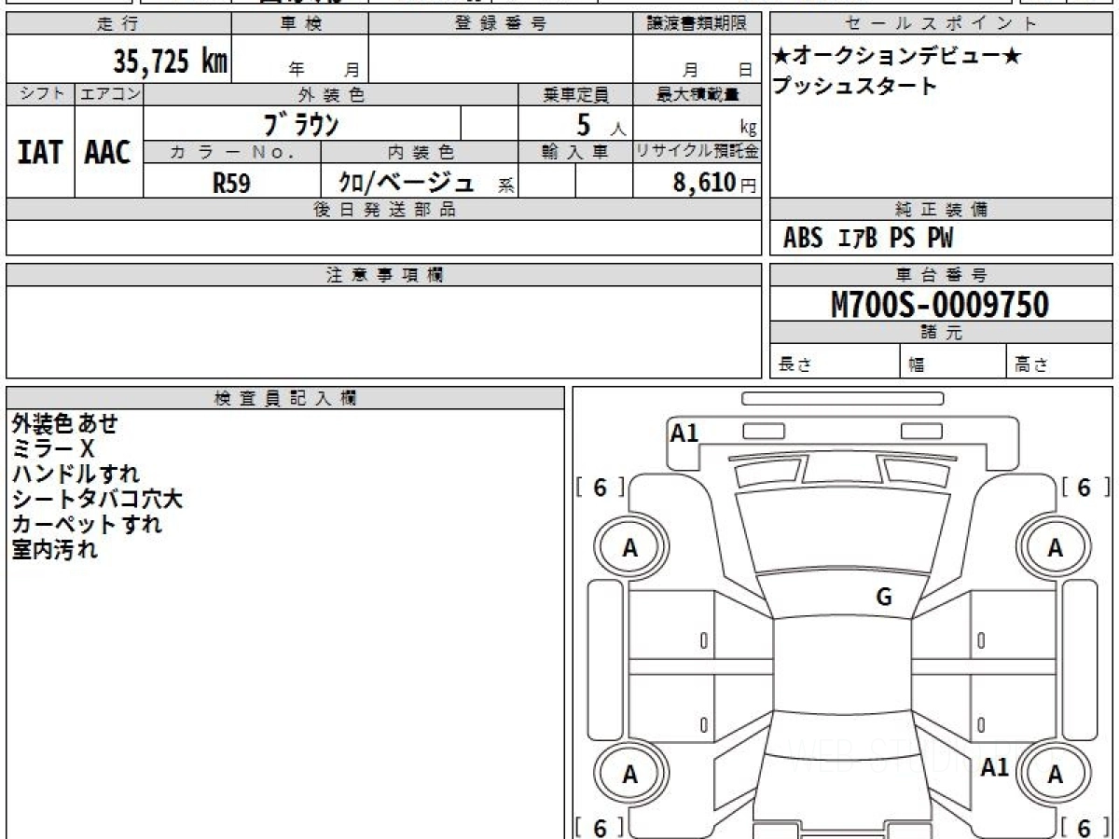Select the ブラウン exterior color value

click(300, 123)
